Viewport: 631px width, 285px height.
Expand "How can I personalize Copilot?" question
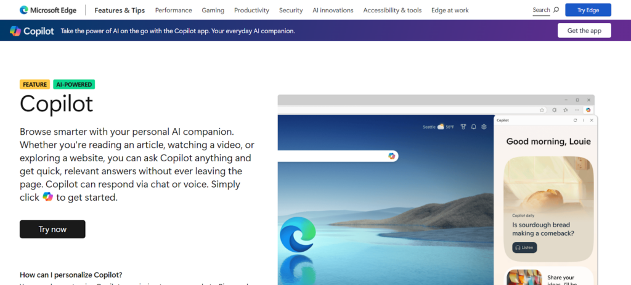(71, 275)
